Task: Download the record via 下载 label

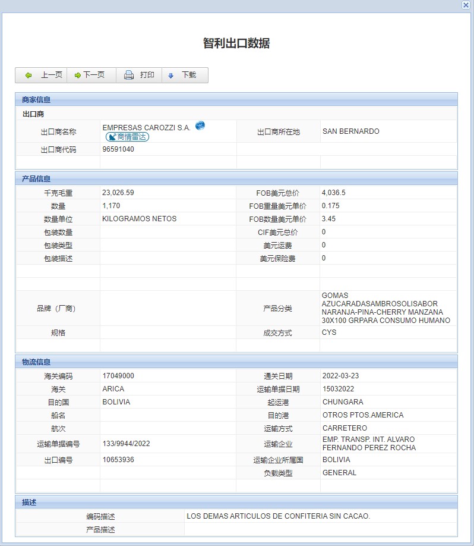Action: [x=189, y=75]
